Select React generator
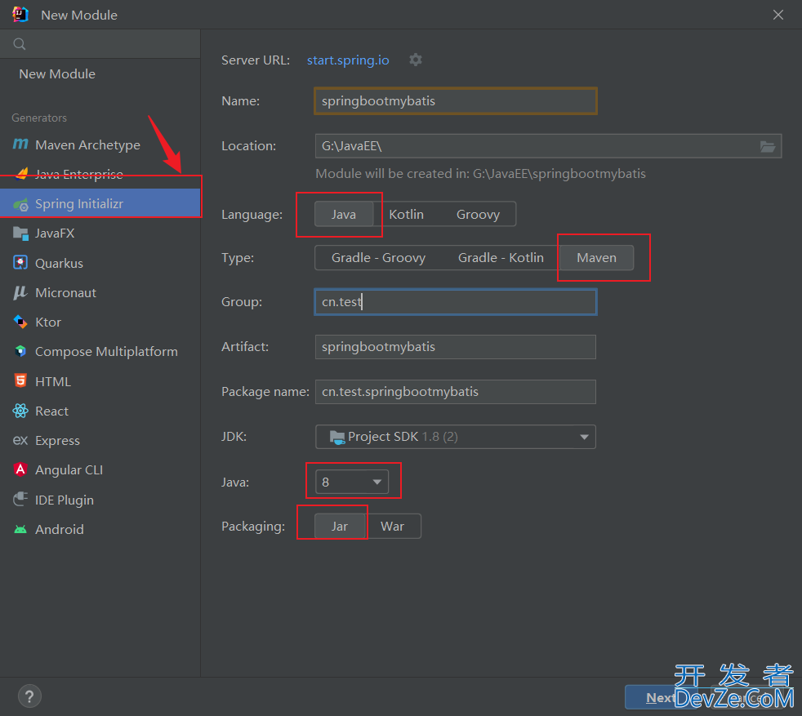Screen dimensions: 802x716 pyautogui.click(x=100, y=411)
